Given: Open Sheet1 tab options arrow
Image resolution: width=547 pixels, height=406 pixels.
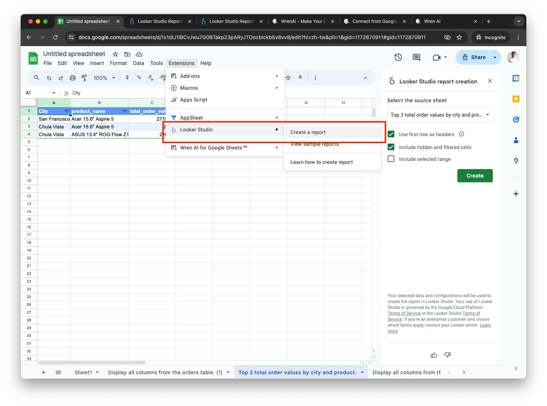Looking at the screenshot, I should coord(97,372).
